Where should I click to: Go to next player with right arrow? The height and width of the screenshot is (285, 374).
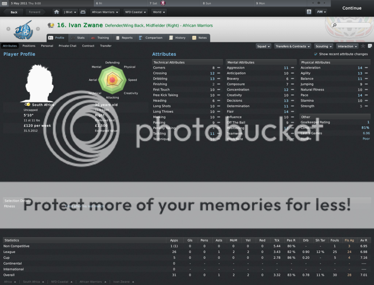(x=37, y=29)
